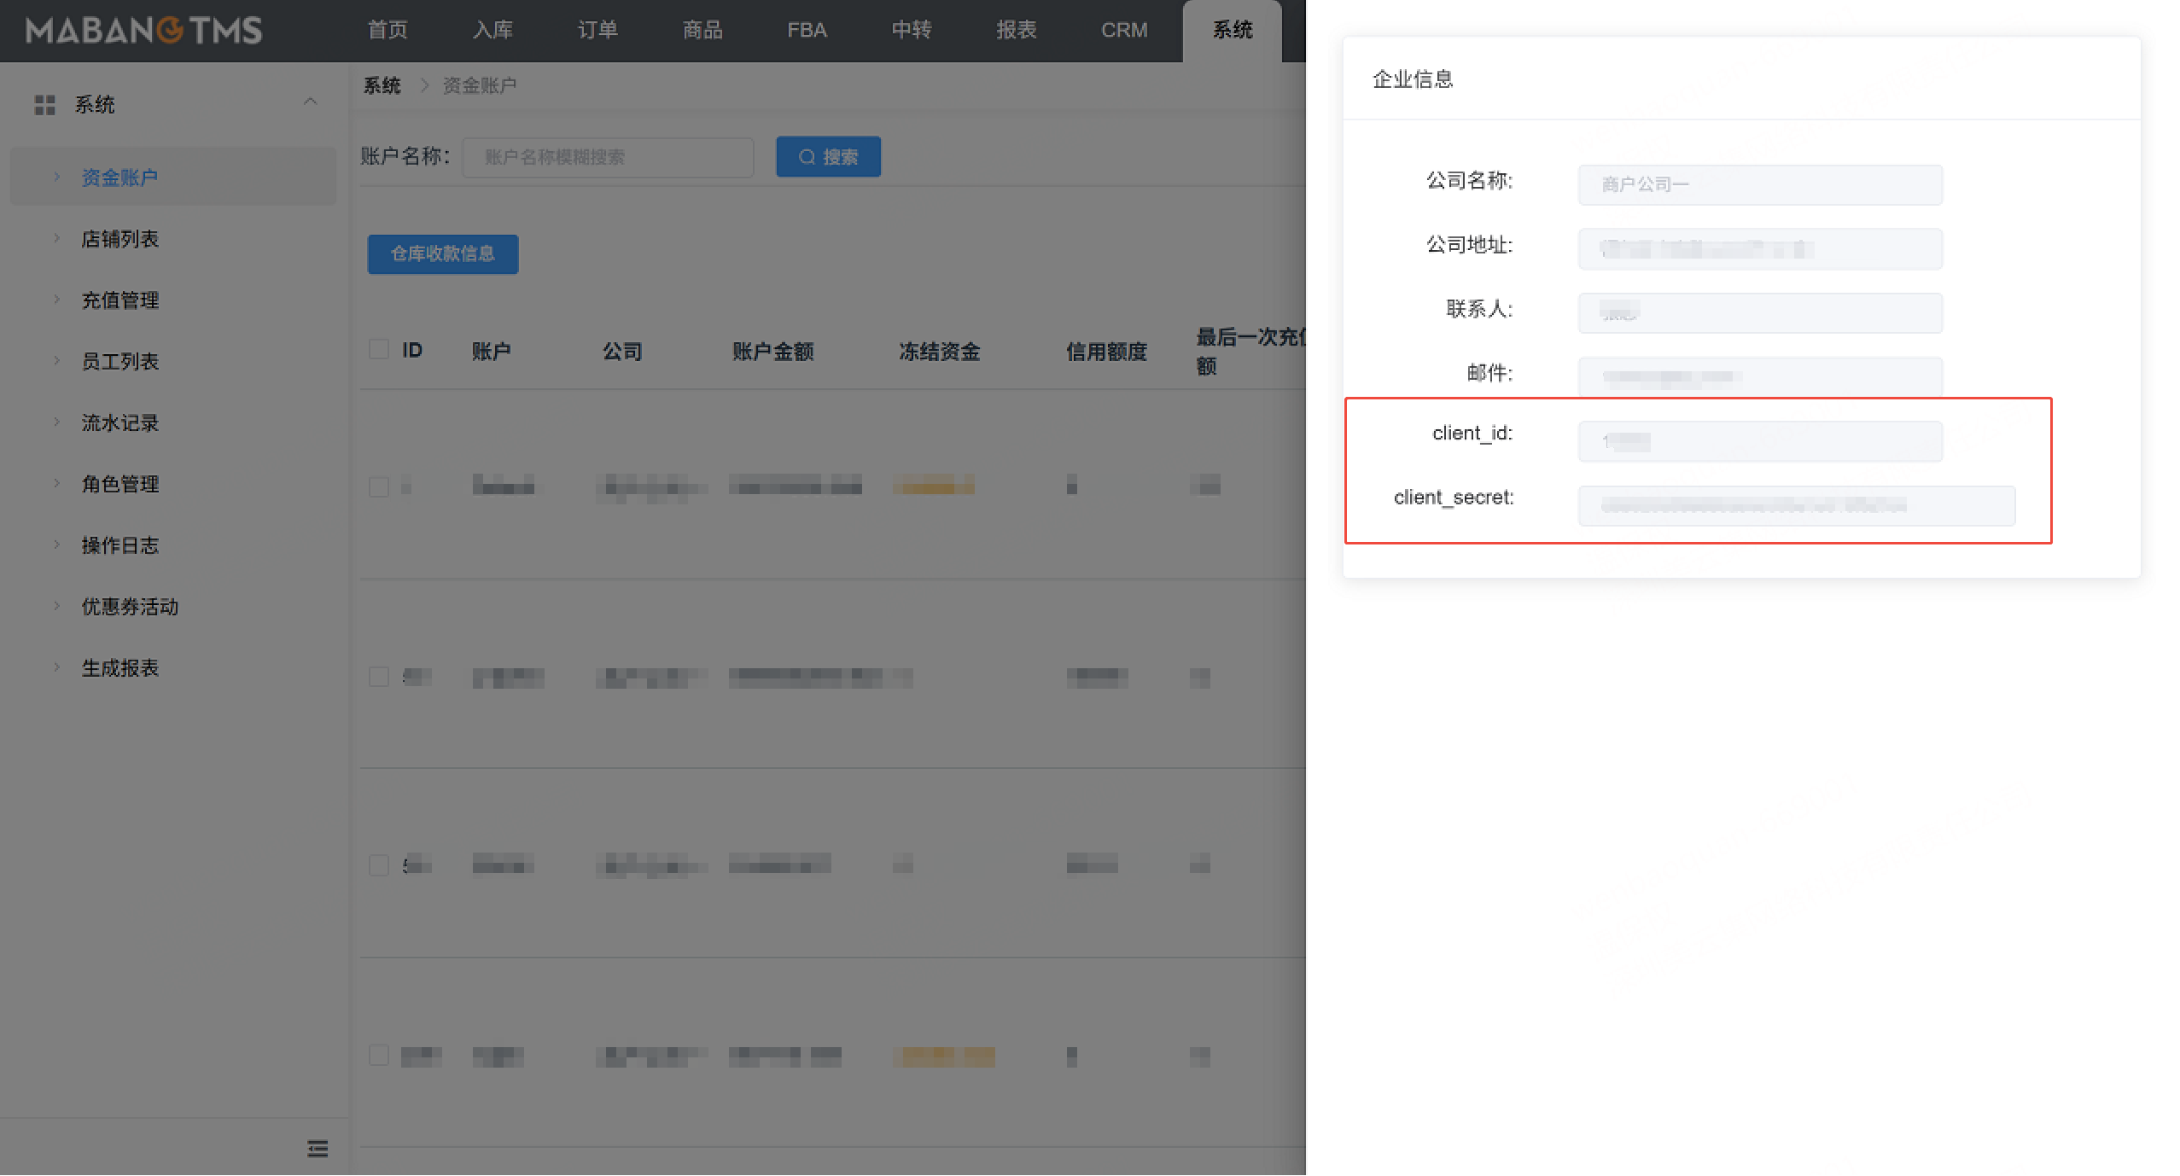Check the fourth table row checkbox
Viewport: 2180px width, 1176px height.
[379, 1056]
